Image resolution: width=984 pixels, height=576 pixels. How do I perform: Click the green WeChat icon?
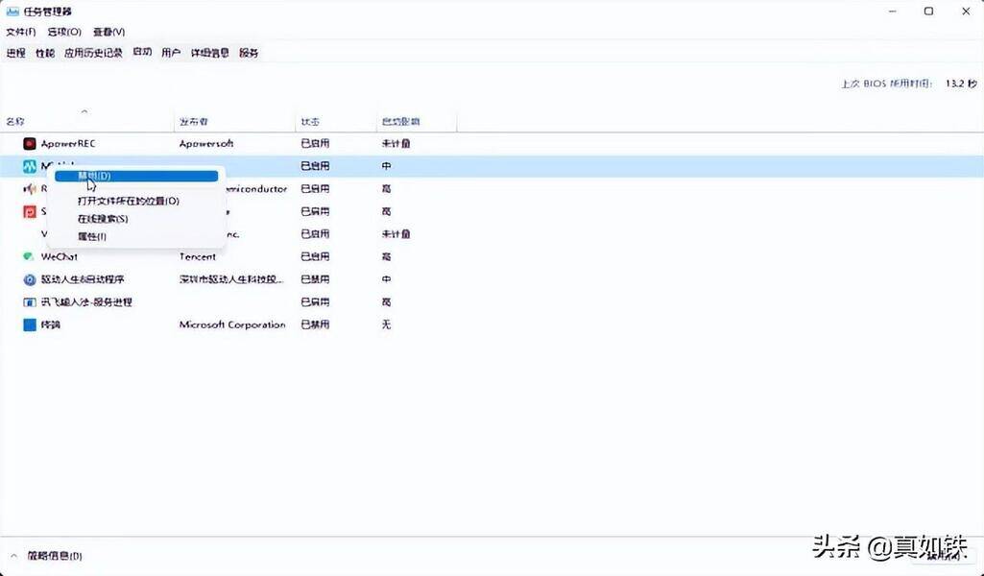click(x=28, y=256)
